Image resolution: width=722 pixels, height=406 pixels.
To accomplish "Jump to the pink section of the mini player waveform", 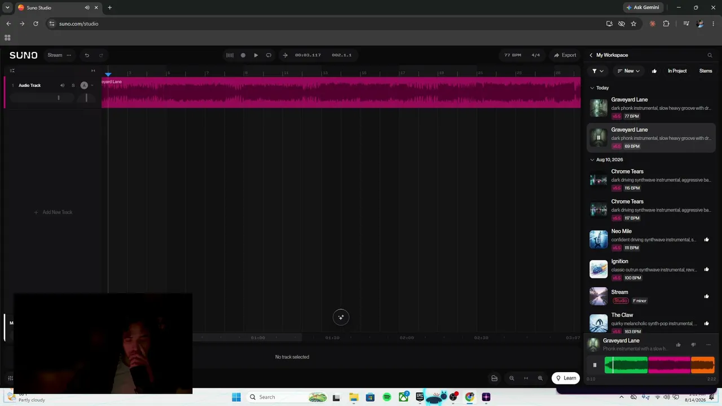I will coord(670,365).
